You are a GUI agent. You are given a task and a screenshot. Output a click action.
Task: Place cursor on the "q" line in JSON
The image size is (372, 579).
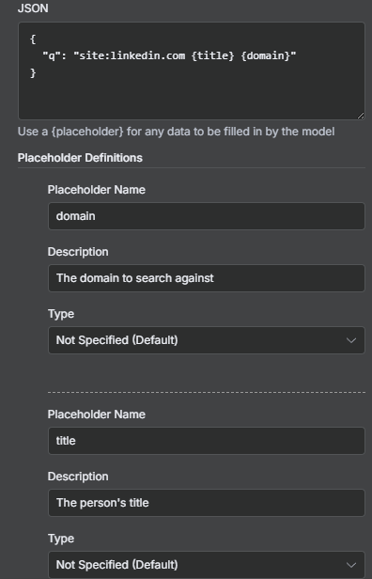(x=169, y=55)
